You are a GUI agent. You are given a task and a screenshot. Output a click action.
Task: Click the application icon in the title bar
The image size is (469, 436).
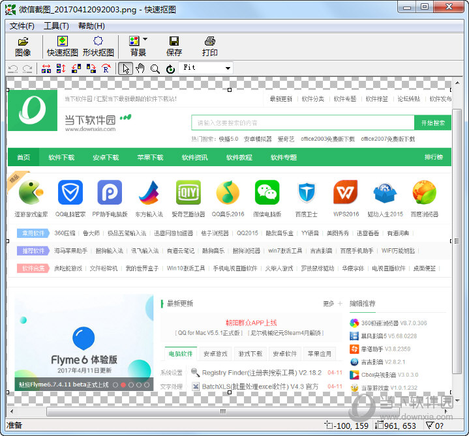tap(10, 10)
